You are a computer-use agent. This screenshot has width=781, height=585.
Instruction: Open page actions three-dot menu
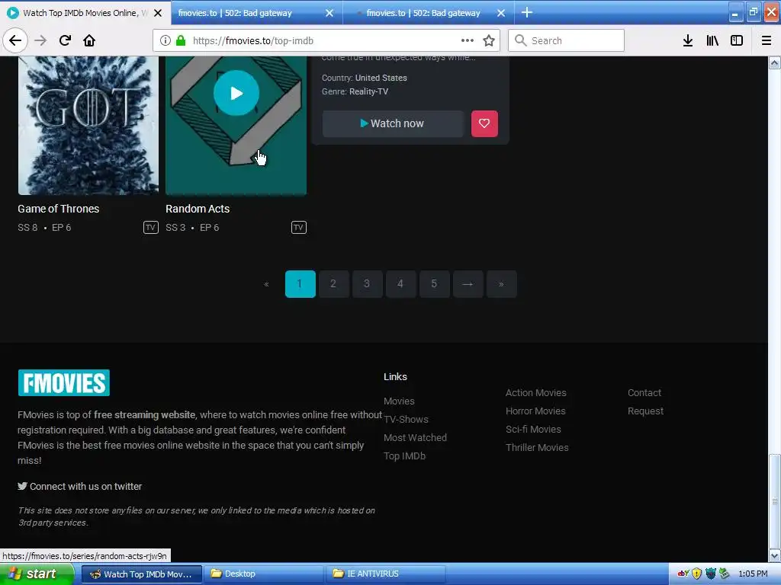click(x=468, y=40)
